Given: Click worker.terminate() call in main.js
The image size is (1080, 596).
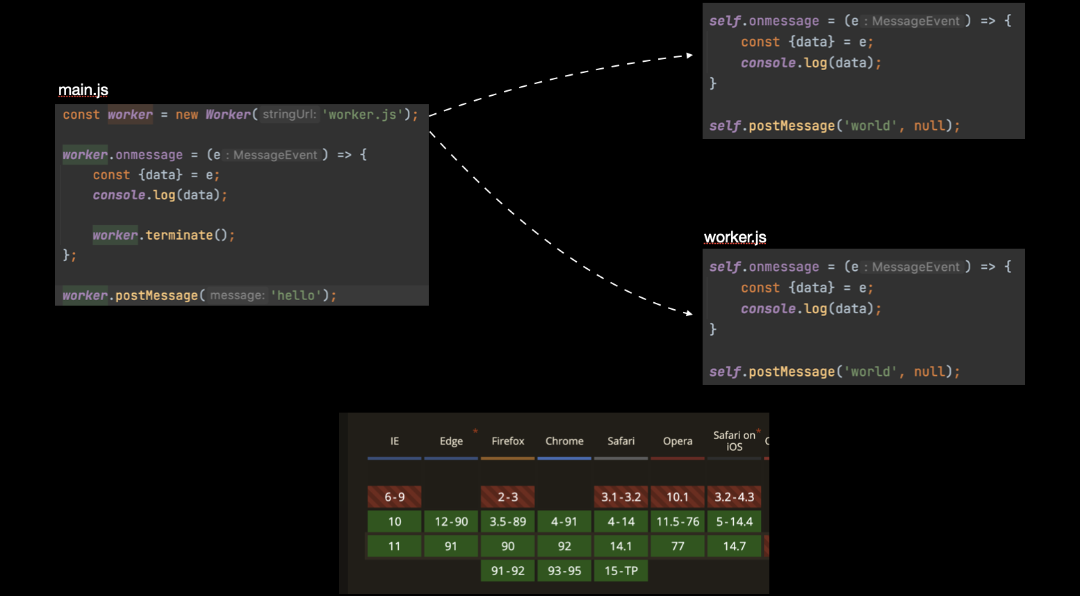Looking at the screenshot, I should [163, 235].
